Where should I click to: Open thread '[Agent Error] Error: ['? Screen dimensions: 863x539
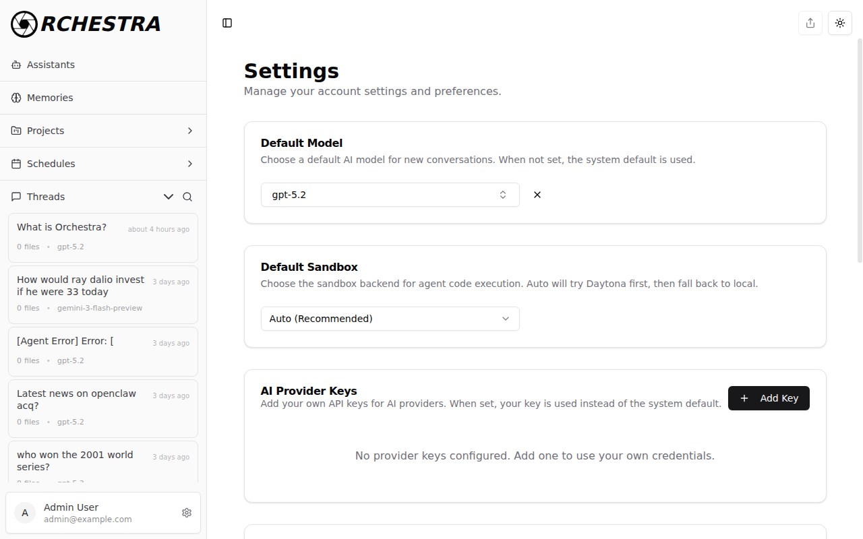click(x=103, y=352)
